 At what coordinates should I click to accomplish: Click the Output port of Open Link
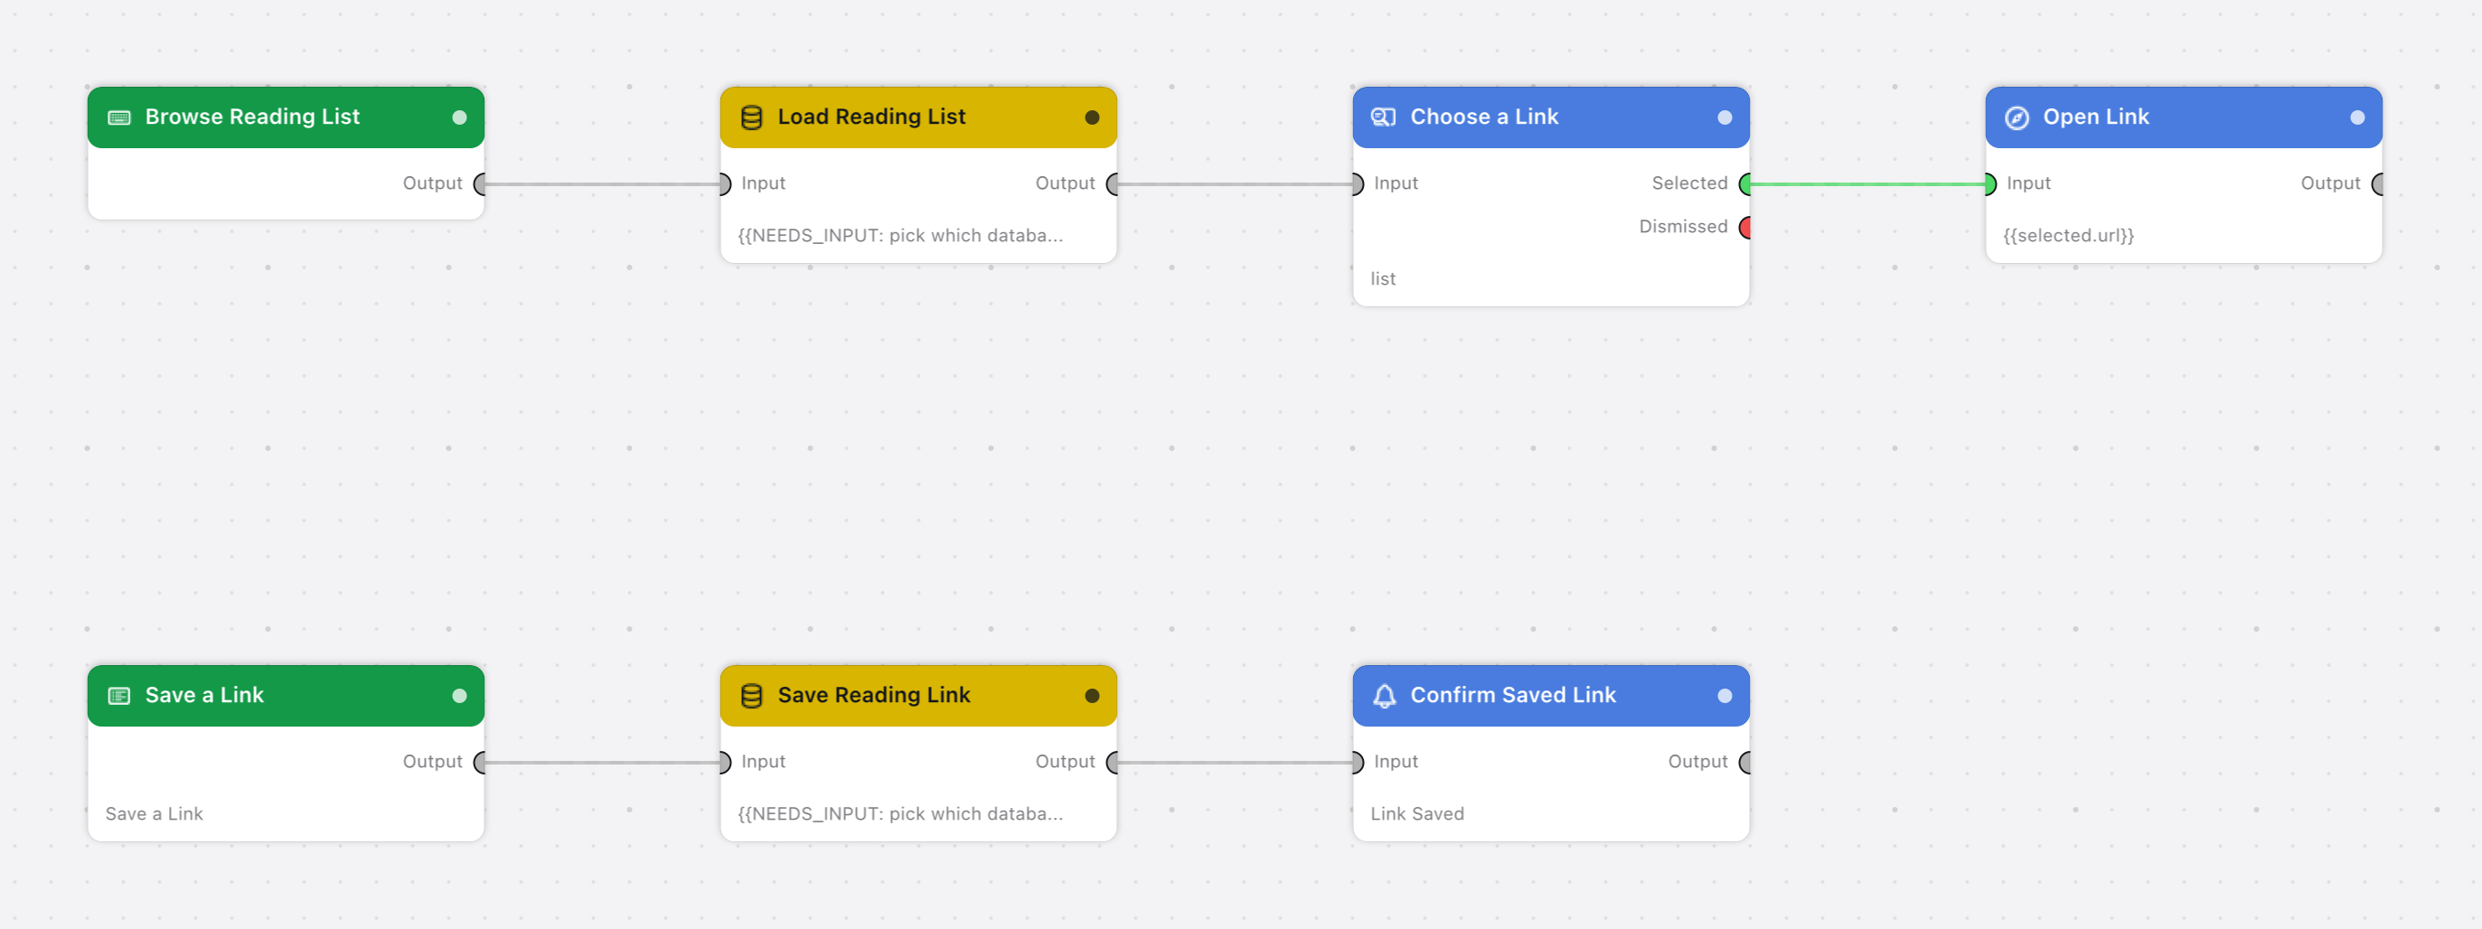[2378, 184]
